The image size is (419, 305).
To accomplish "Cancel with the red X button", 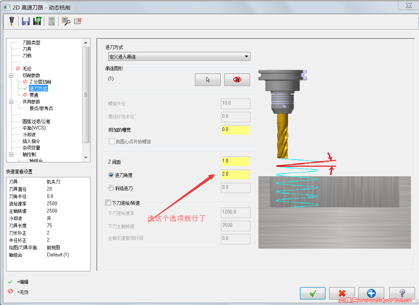I will (x=342, y=293).
